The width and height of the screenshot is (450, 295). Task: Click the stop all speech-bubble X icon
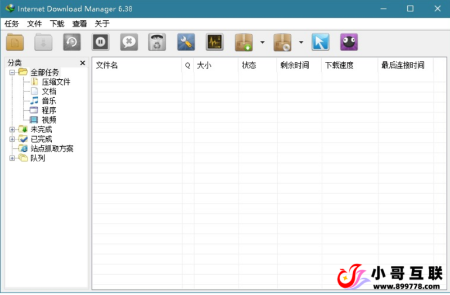[x=129, y=42]
